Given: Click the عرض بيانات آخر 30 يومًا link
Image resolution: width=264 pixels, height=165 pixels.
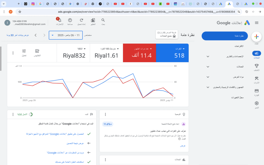Looking at the screenshot, I should [x=18, y=35].
